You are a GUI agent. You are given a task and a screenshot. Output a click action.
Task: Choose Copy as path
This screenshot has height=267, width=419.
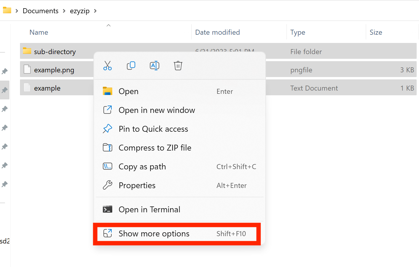tap(142, 166)
